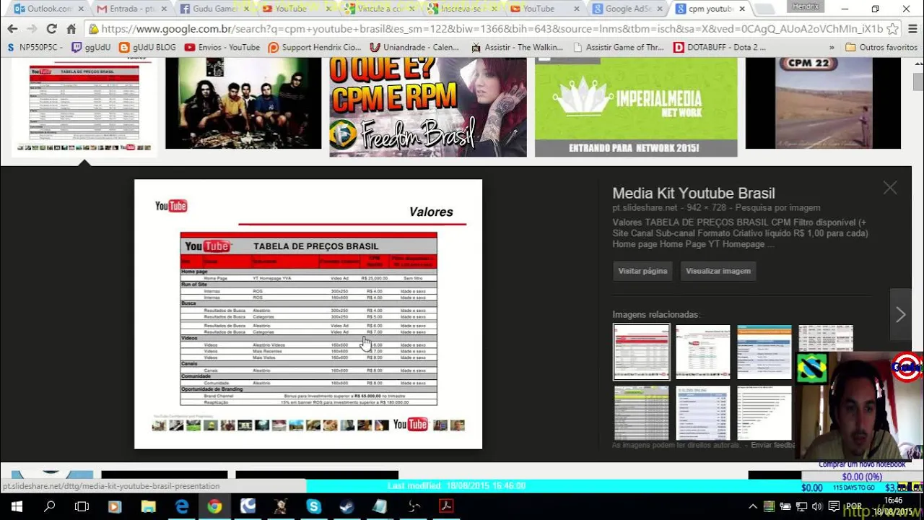Open the Chrome home page button
Image resolution: width=924 pixels, height=520 pixels.
click(71, 29)
